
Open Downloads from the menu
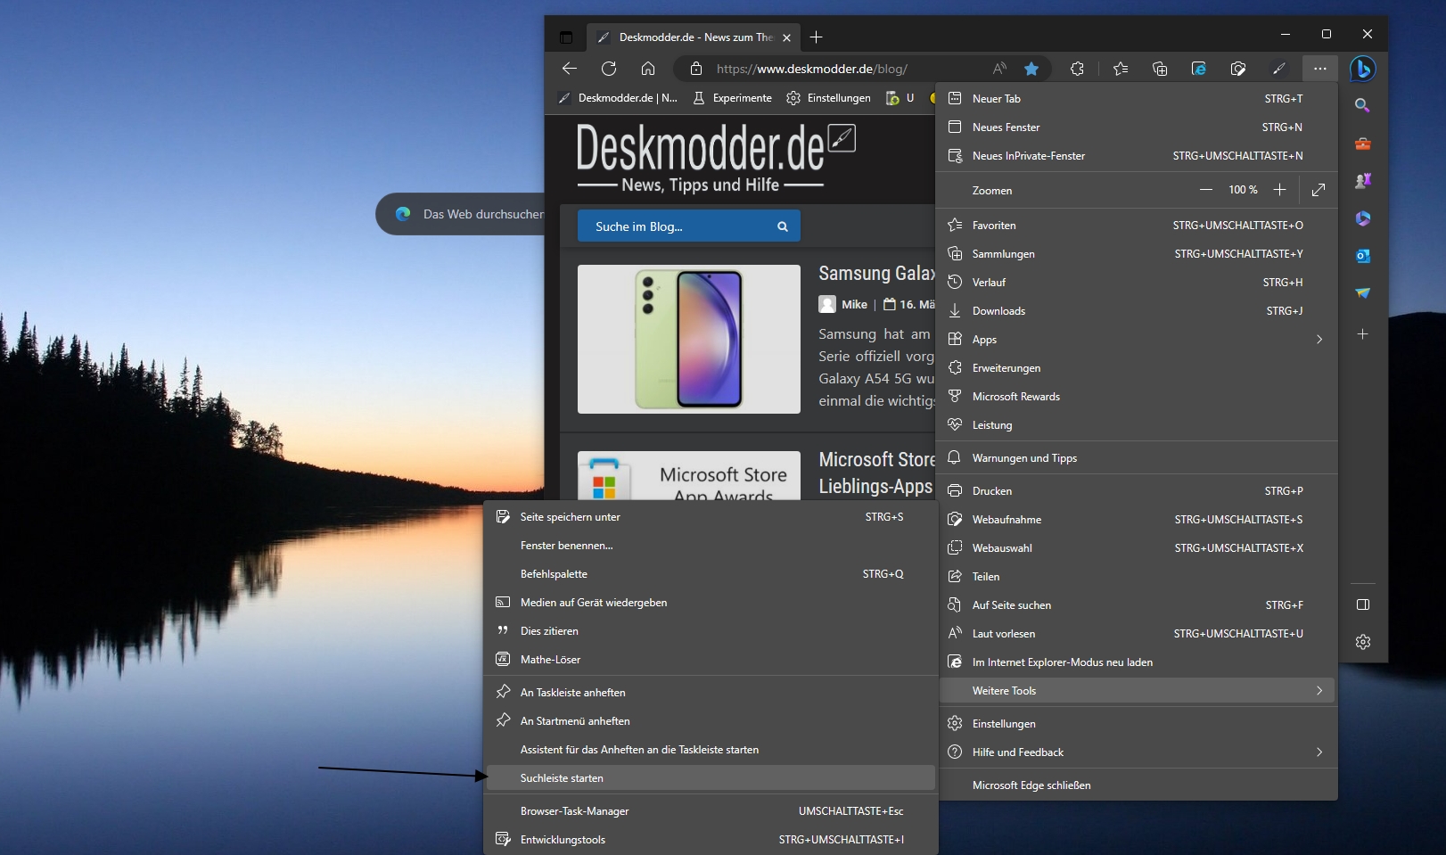point(1138,311)
